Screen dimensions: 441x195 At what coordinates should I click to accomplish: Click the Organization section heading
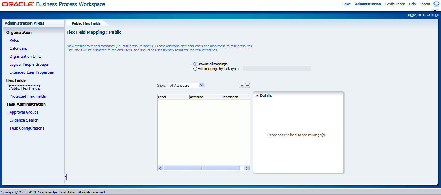click(x=19, y=33)
